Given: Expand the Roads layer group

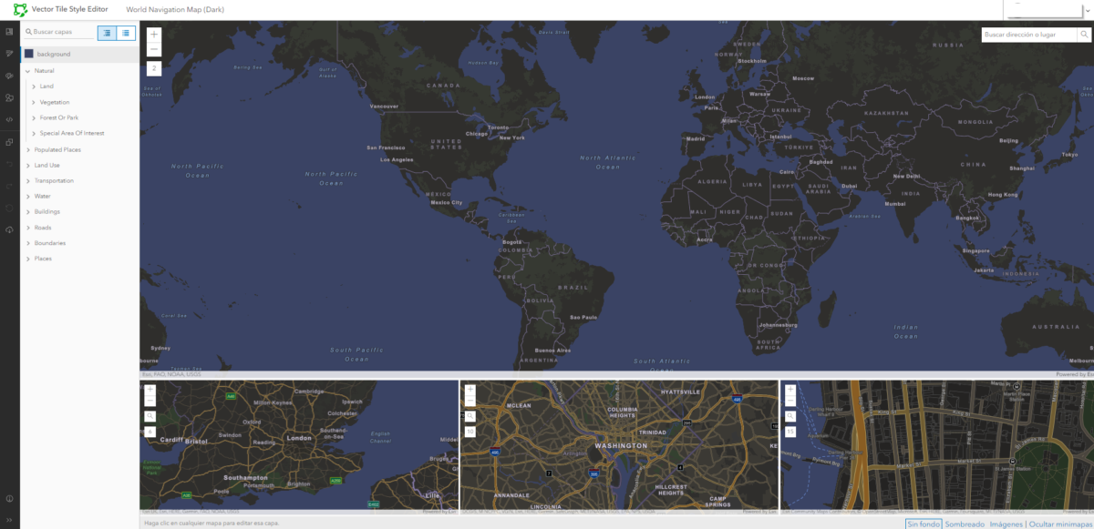Looking at the screenshot, I should (x=27, y=227).
